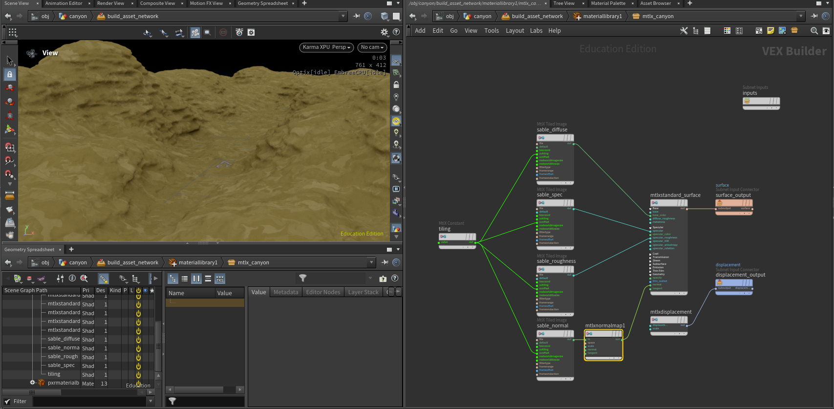Screen dimensions: 834x409
Task: Toggle the Filter checkbox in scene graph
Action: (x=7, y=401)
